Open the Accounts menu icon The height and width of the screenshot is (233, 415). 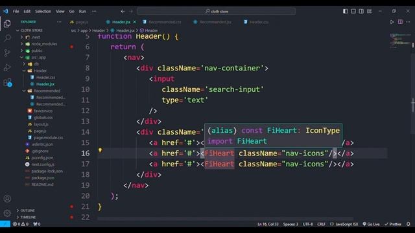coord(7,199)
